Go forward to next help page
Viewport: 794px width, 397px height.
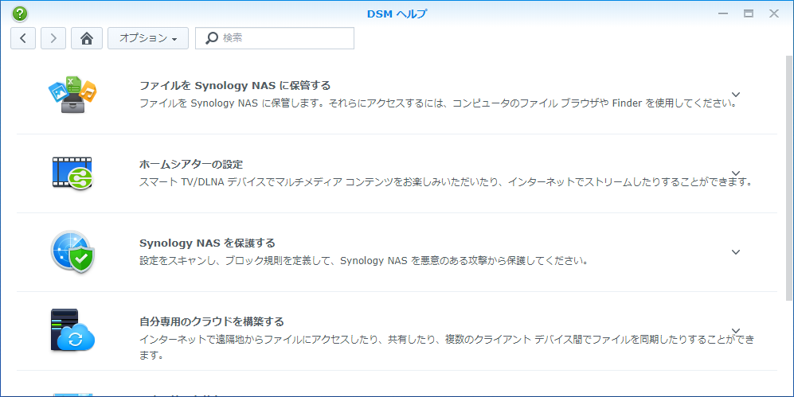coord(53,38)
